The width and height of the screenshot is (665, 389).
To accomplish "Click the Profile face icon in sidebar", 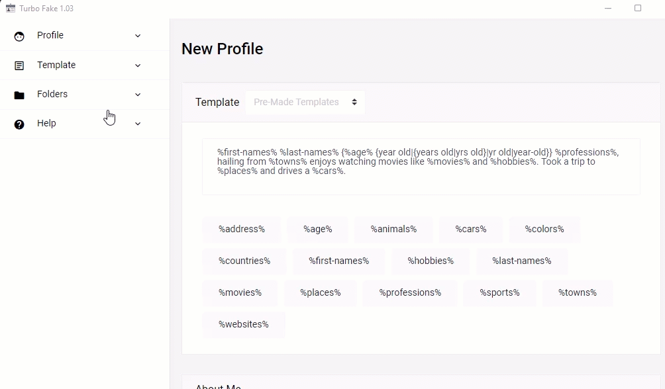I will [19, 36].
